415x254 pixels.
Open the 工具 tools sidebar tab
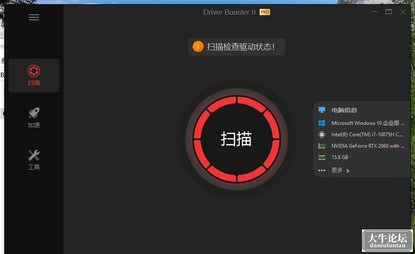tap(34, 160)
